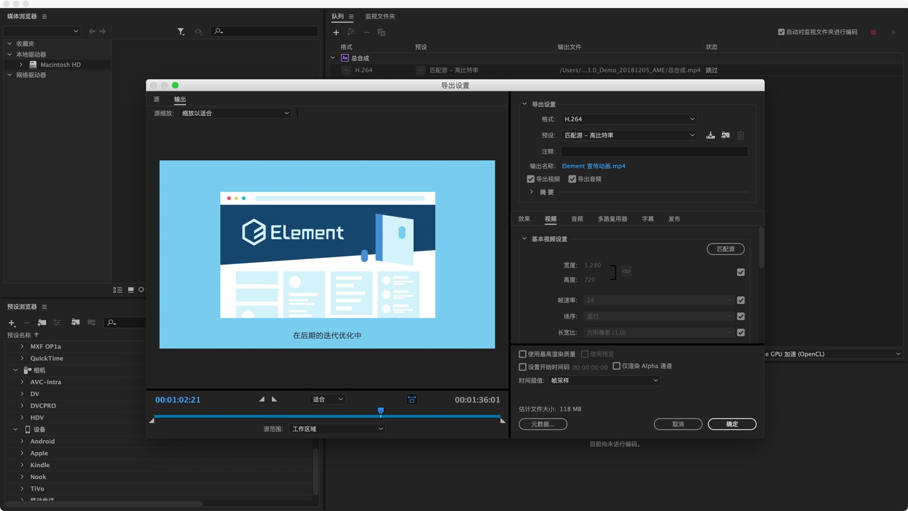Image resolution: width=908 pixels, height=511 pixels.
Task: Switch to the 源 tab
Action: (157, 99)
